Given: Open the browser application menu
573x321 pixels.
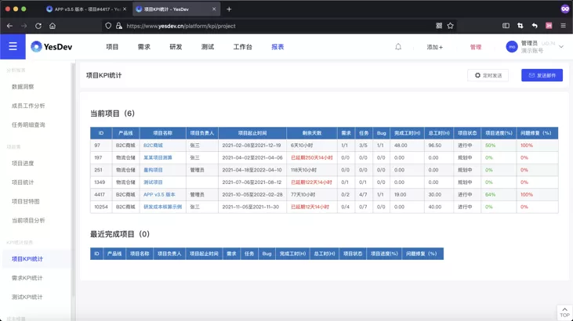Looking at the screenshot, I should pos(563,26).
